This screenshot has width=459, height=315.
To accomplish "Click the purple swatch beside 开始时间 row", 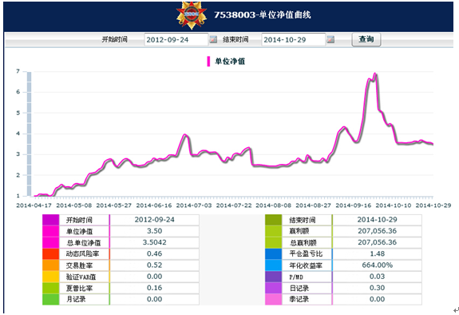I will tap(50, 220).
